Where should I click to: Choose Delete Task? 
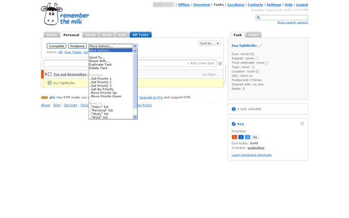[x=98, y=68]
